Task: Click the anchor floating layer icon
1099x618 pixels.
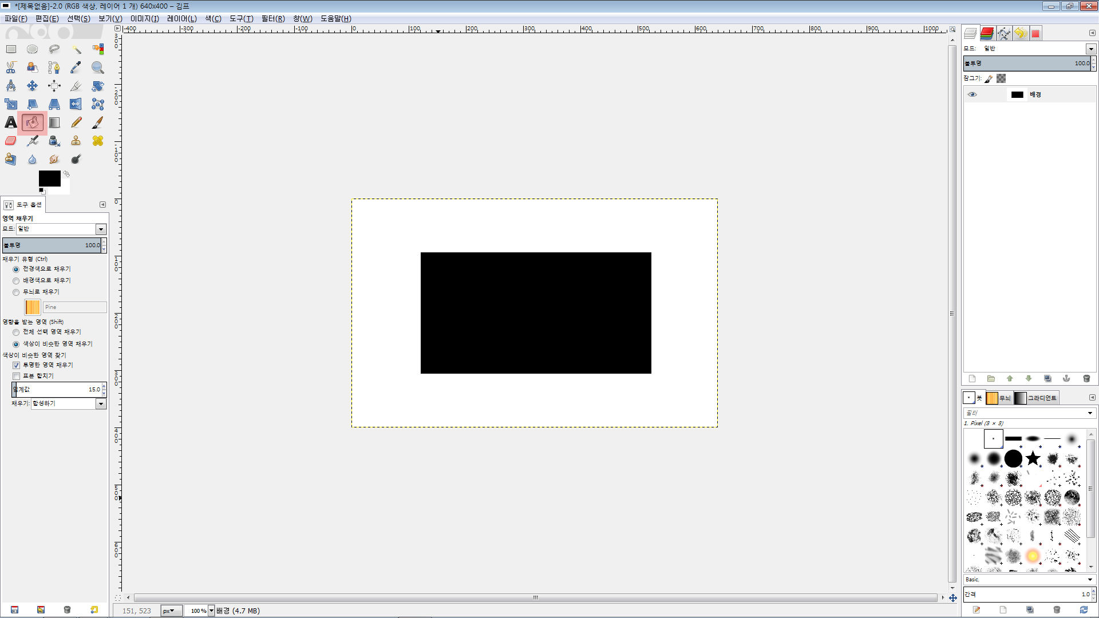Action: pos(1066,379)
